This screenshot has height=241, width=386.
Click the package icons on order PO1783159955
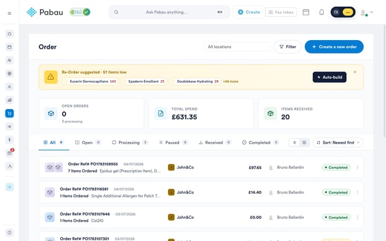click(54, 167)
